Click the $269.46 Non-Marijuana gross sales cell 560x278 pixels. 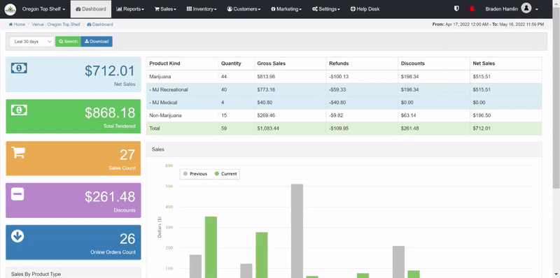266,115
